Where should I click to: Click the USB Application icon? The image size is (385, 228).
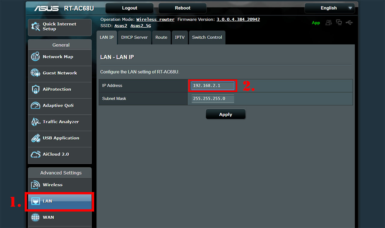35,138
